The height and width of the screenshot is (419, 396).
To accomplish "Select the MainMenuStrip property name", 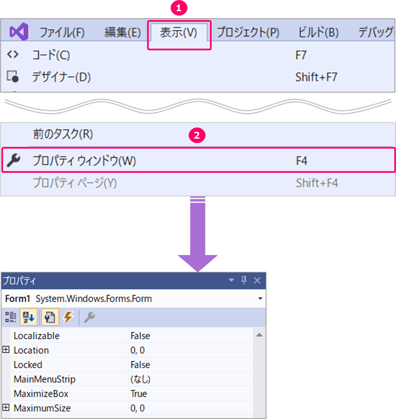I will click(45, 379).
